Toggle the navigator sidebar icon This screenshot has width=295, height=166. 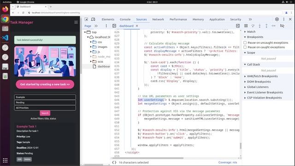point(114,26)
